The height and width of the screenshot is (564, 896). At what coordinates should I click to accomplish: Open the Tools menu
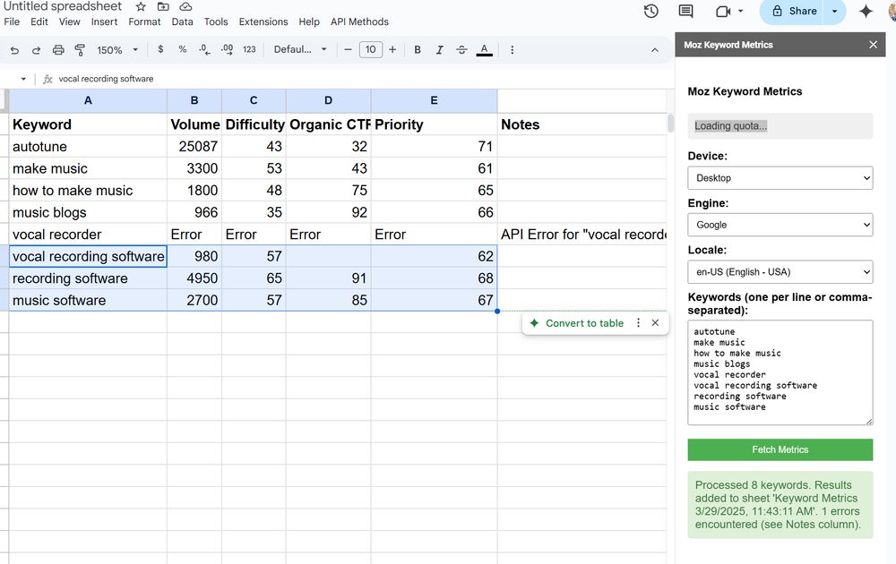216,21
